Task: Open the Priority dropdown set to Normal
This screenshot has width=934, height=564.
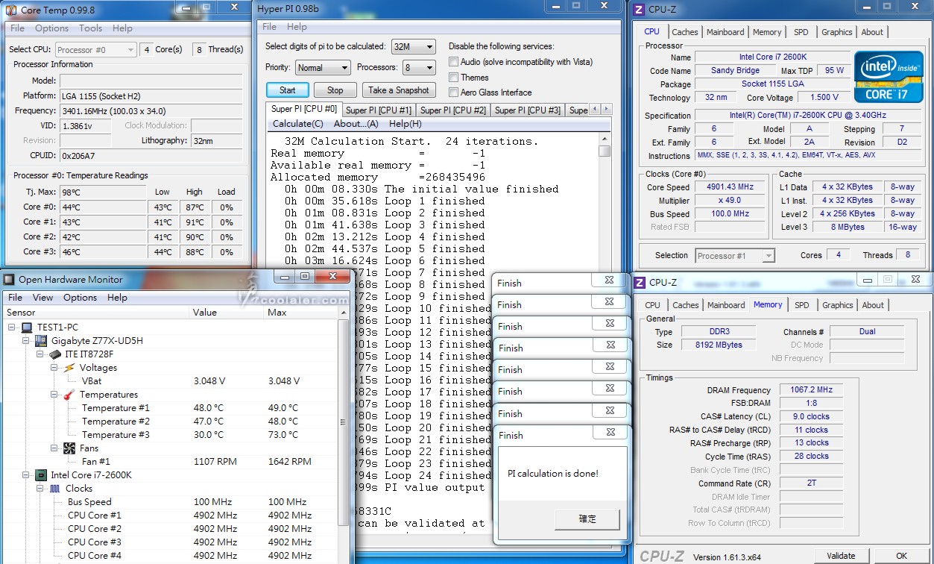Action: tap(323, 67)
